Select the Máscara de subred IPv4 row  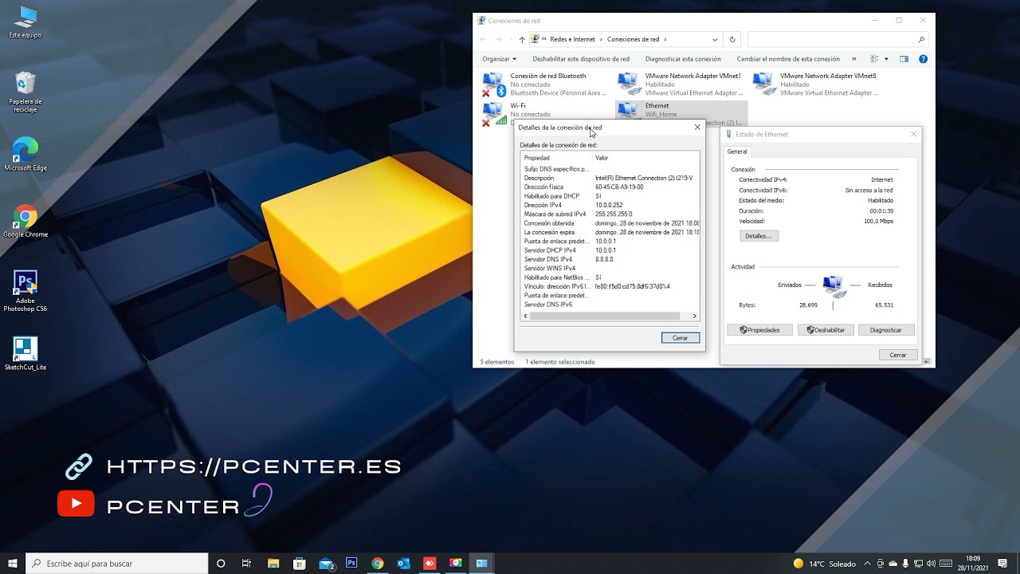(x=610, y=214)
